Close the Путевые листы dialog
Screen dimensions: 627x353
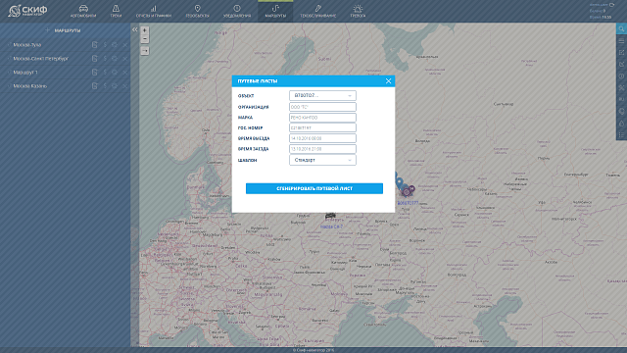click(388, 80)
